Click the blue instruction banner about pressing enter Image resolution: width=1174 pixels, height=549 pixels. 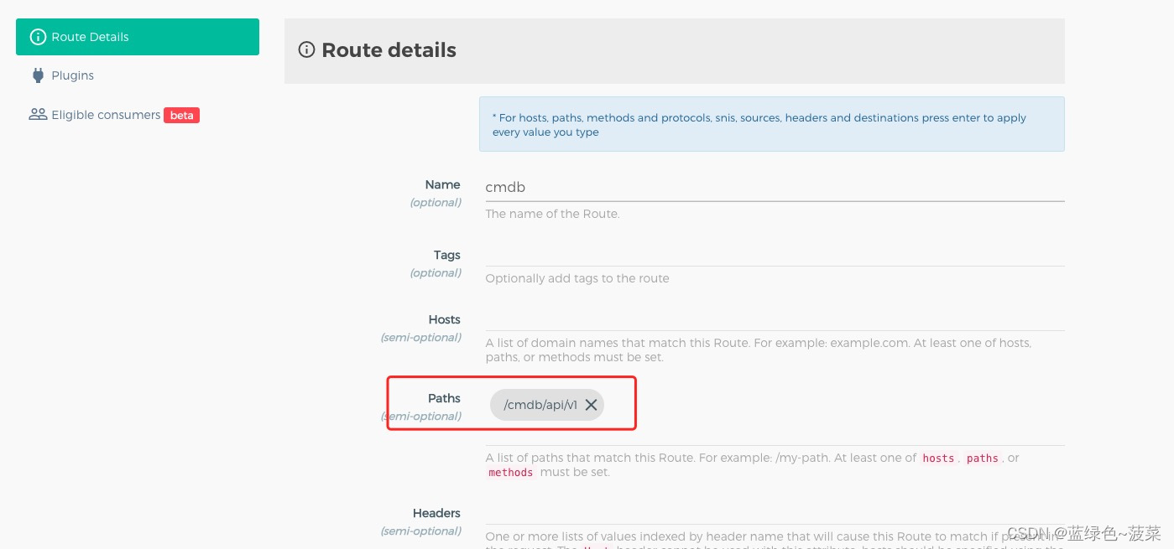(771, 124)
